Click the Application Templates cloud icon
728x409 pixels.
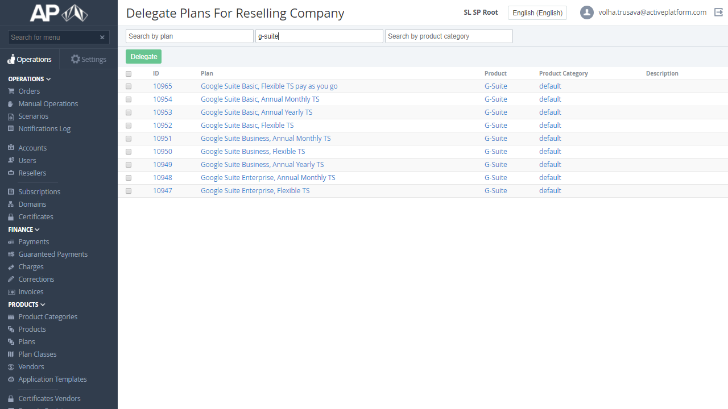point(11,379)
